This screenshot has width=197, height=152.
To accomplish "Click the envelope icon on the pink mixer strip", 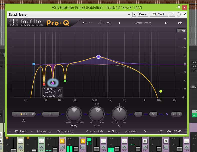I will (62, 147).
